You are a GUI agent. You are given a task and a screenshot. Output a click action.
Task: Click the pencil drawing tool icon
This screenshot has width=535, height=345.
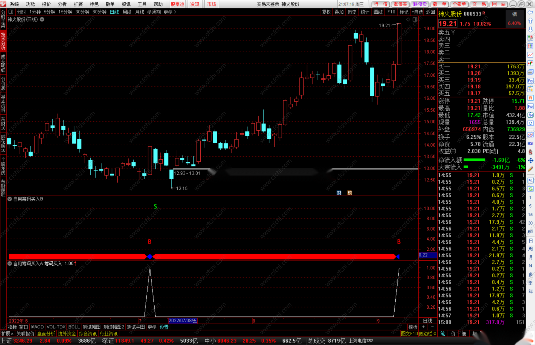(530, 169)
